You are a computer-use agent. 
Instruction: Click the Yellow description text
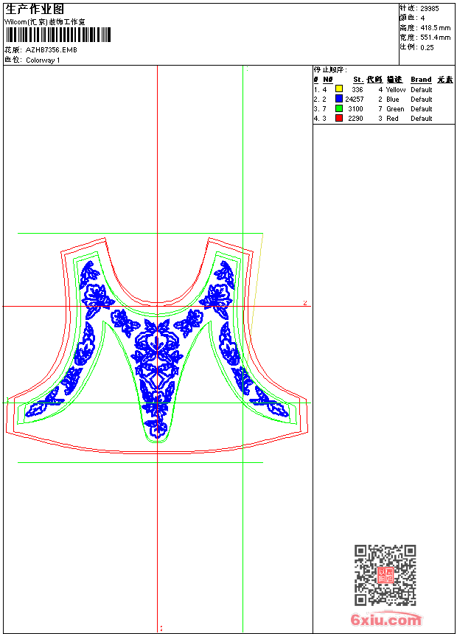click(396, 90)
